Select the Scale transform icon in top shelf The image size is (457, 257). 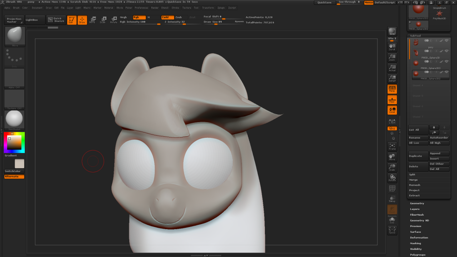click(x=103, y=20)
